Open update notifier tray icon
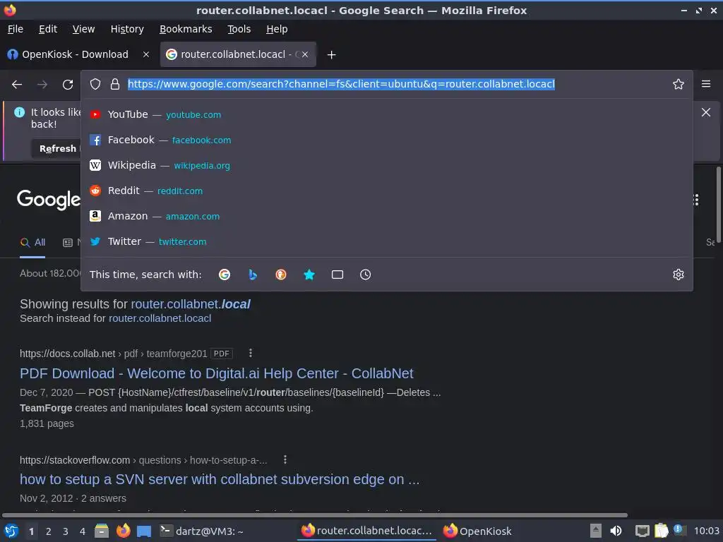Image resolution: width=723 pixels, height=542 pixels. pos(679,530)
